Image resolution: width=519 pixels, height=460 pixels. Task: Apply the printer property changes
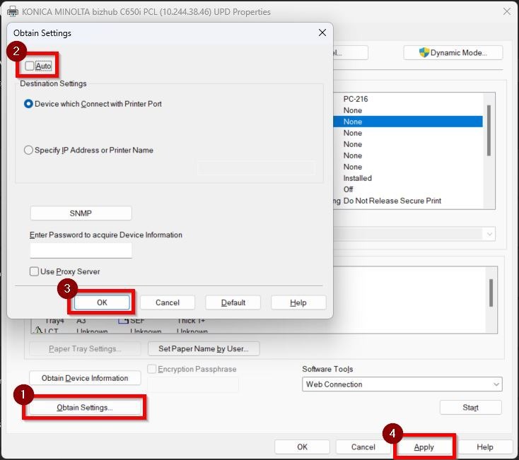[x=424, y=447]
